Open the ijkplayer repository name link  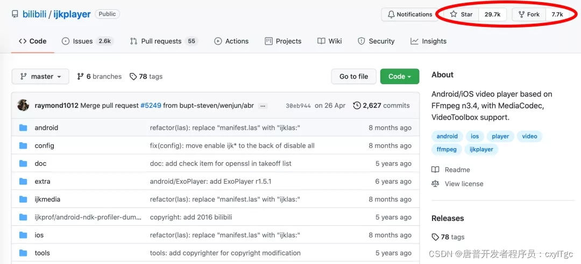point(72,15)
